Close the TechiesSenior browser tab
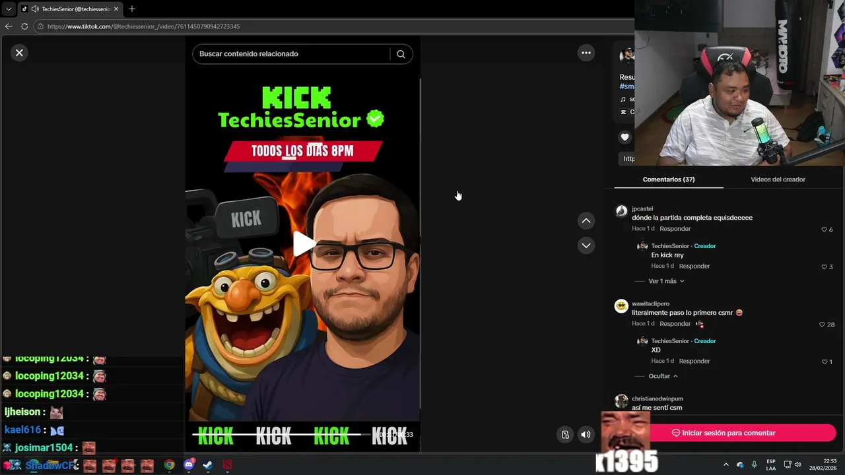 (x=117, y=9)
